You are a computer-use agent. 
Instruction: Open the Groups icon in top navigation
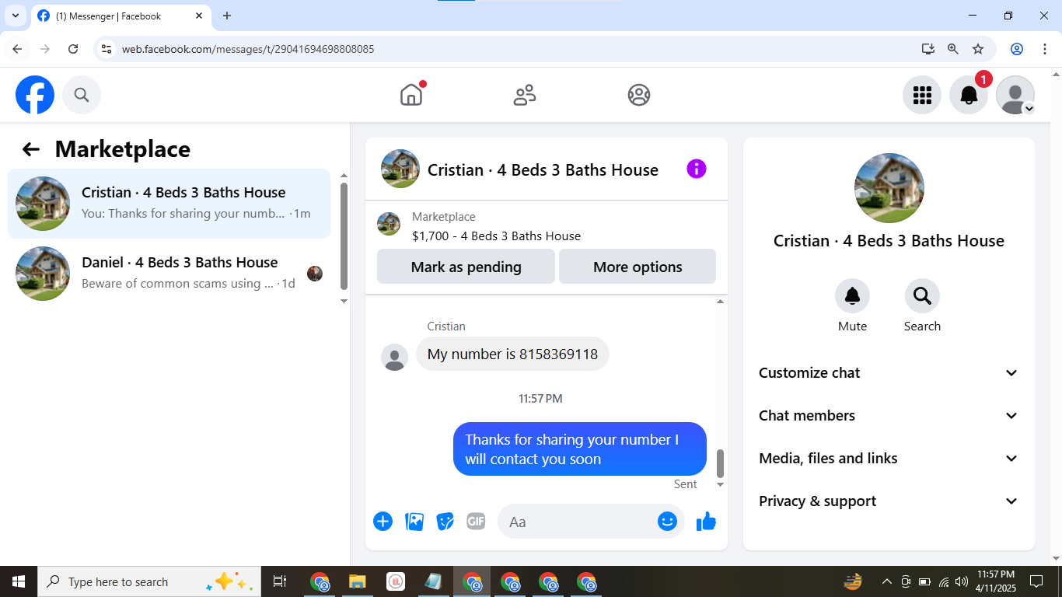pyautogui.click(x=639, y=95)
